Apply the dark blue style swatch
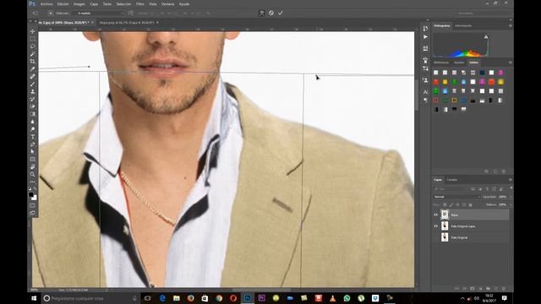This screenshot has height=304, width=541. tap(482, 73)
